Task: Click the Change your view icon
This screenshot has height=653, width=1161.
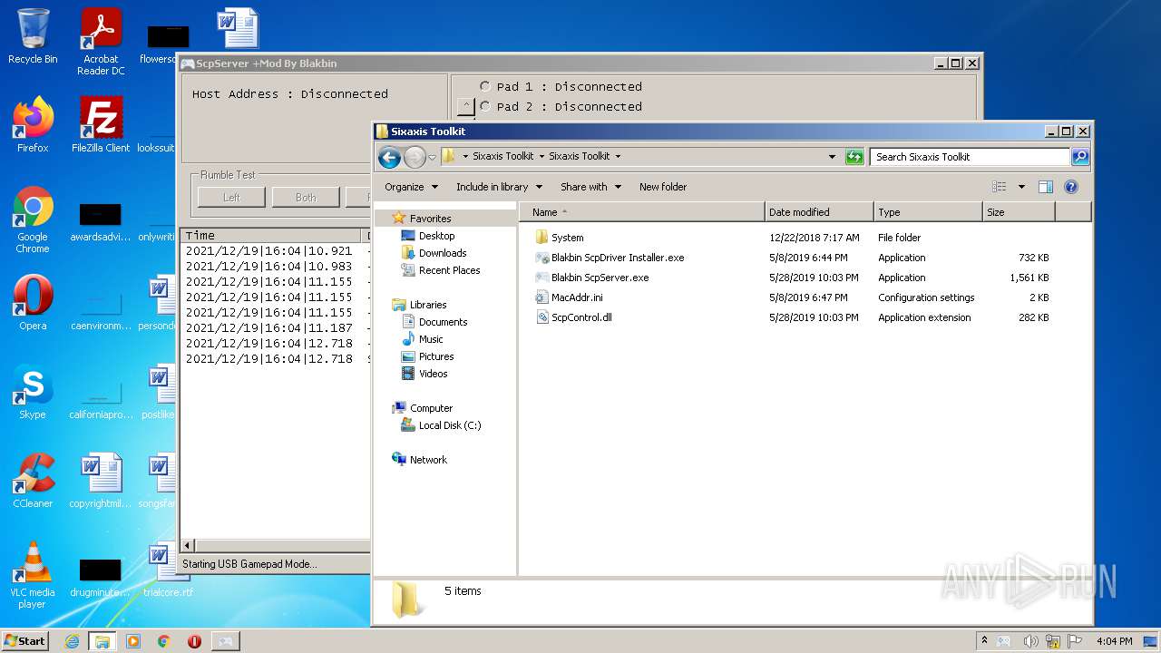Action: point(1000,187)
